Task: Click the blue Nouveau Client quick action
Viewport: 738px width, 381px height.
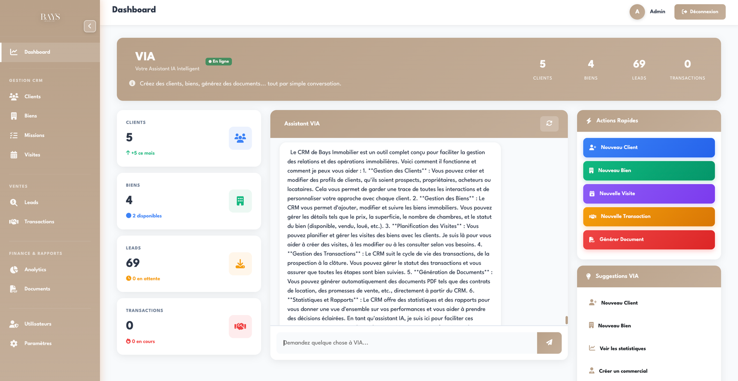Action: pos(649,148)
